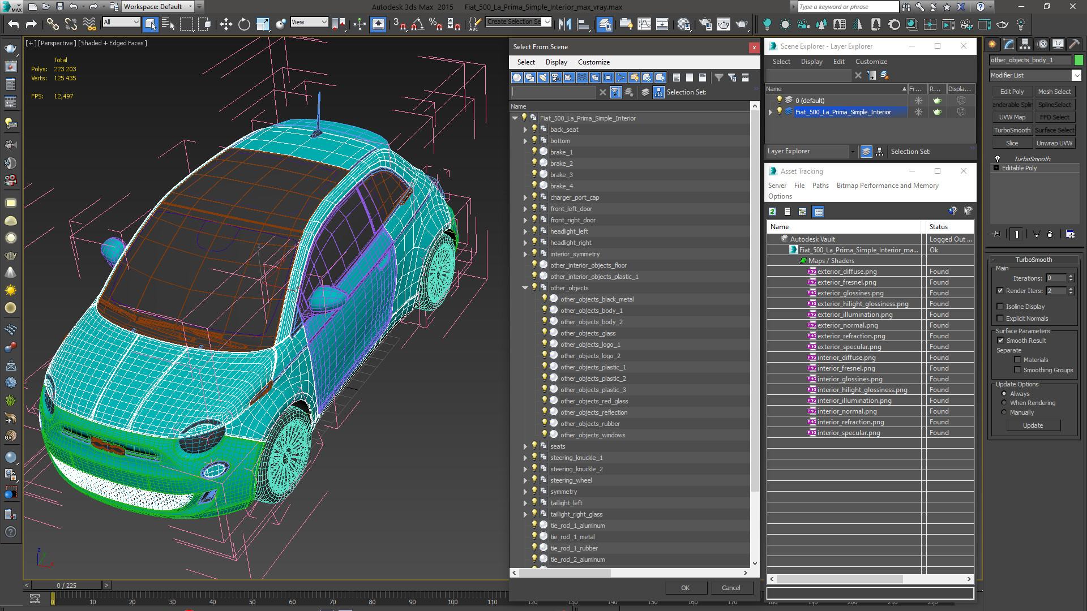Toggle visibility bulb of brake_1
The image size is (1087, 611).
[534, 152]
